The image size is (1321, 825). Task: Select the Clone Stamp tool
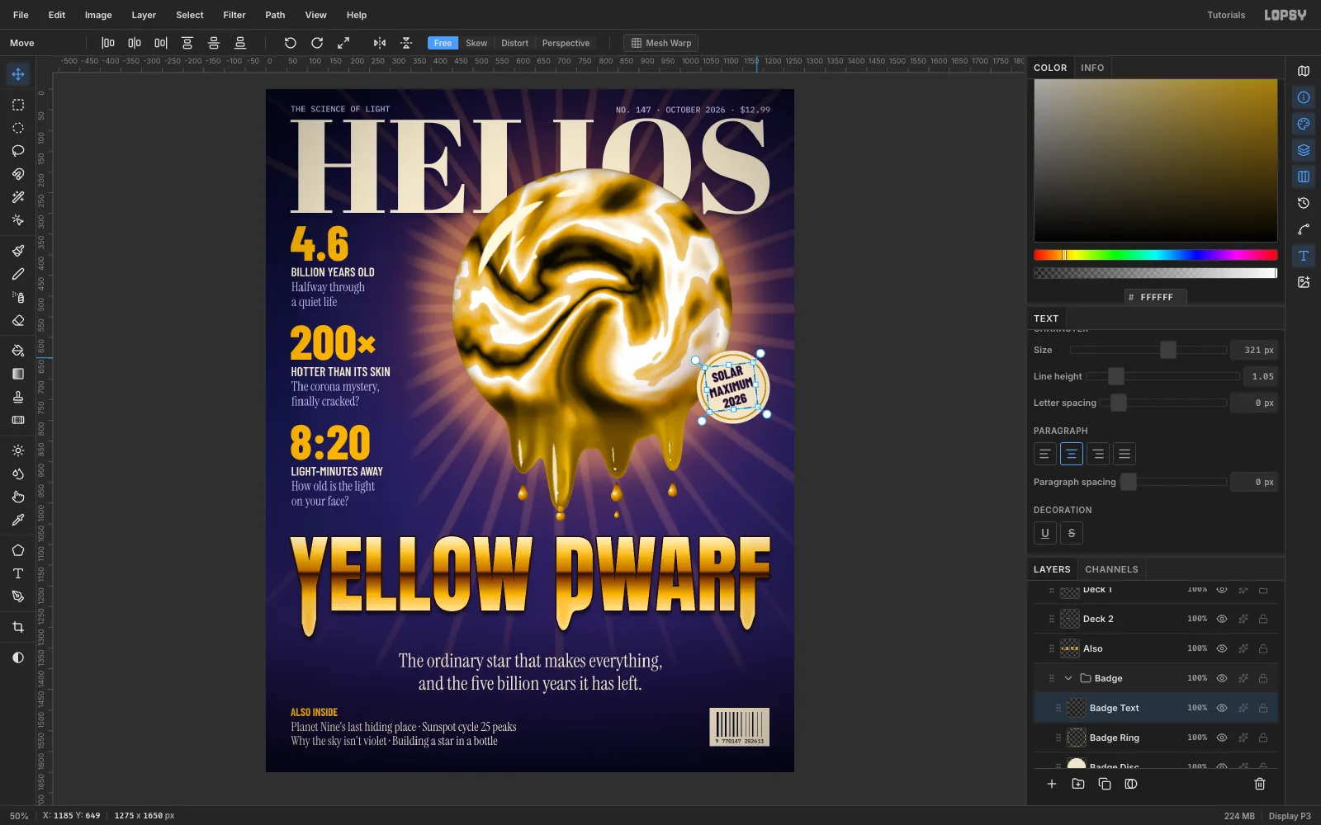point(17,397)
